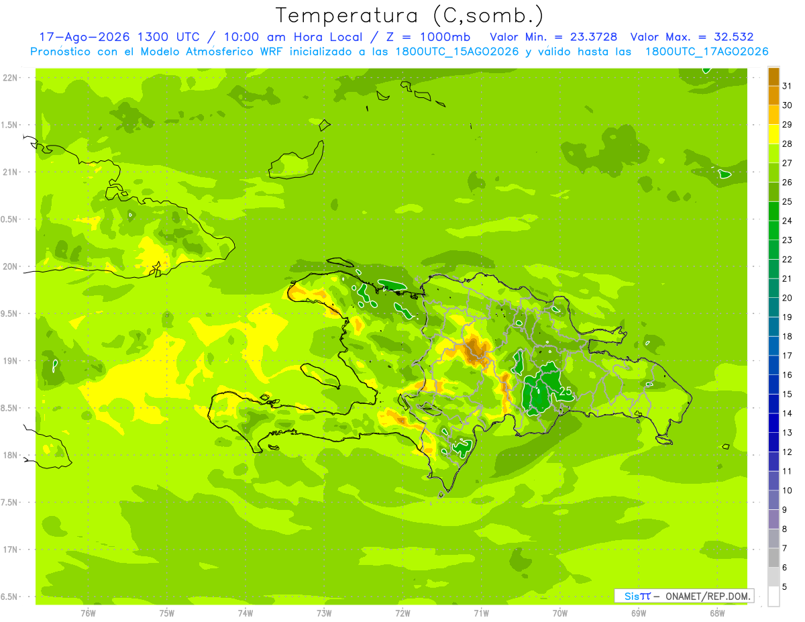
Task: Click the '69W' longitude label
Action: [x=638, y=613]
